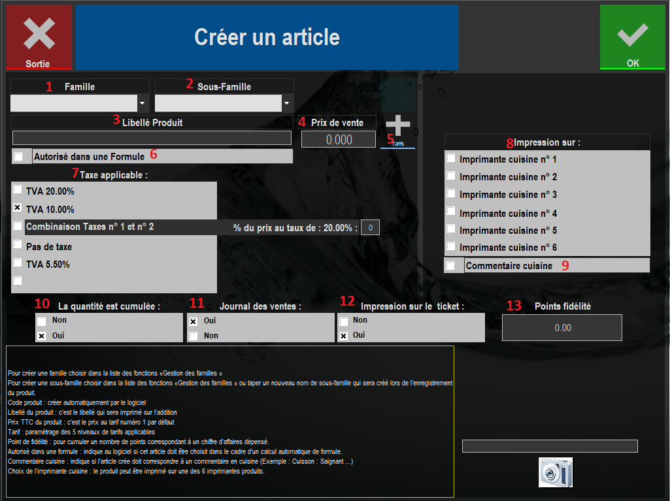Viewport: 670px width, 501px height.
Task: Enable Imprimante cuisine n° 1
Action: tap(451, 158)
